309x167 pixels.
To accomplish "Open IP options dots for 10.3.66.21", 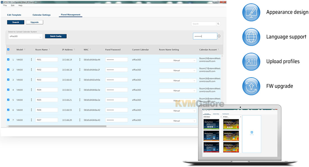I will click(x=80, y=100).
